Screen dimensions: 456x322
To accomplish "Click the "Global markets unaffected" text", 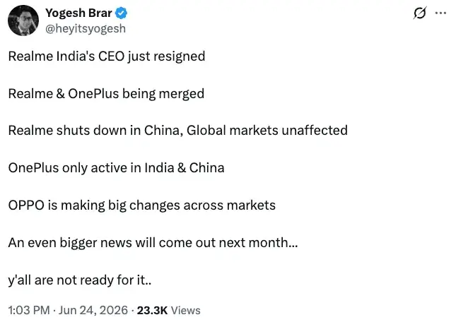I will click(267, 131).
